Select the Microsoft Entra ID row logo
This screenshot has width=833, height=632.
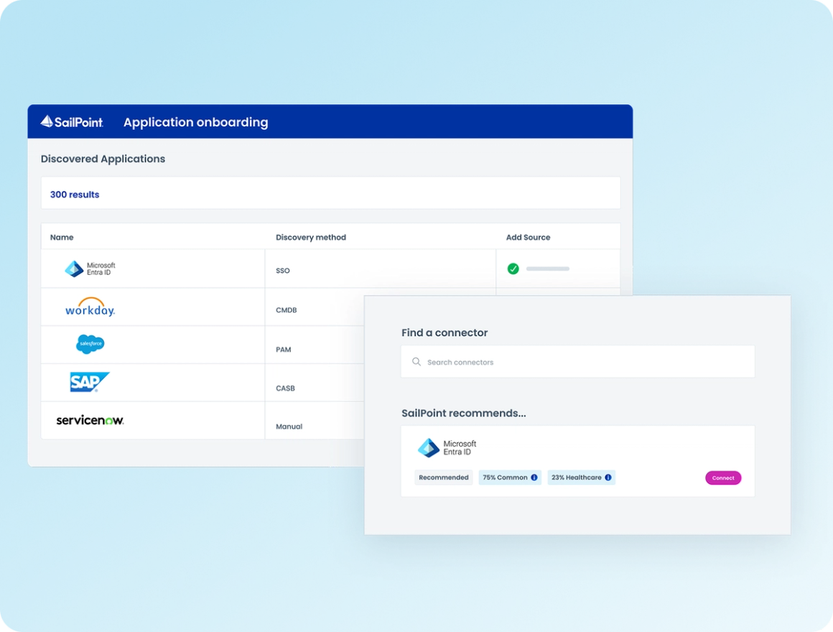tap(90, 269)
